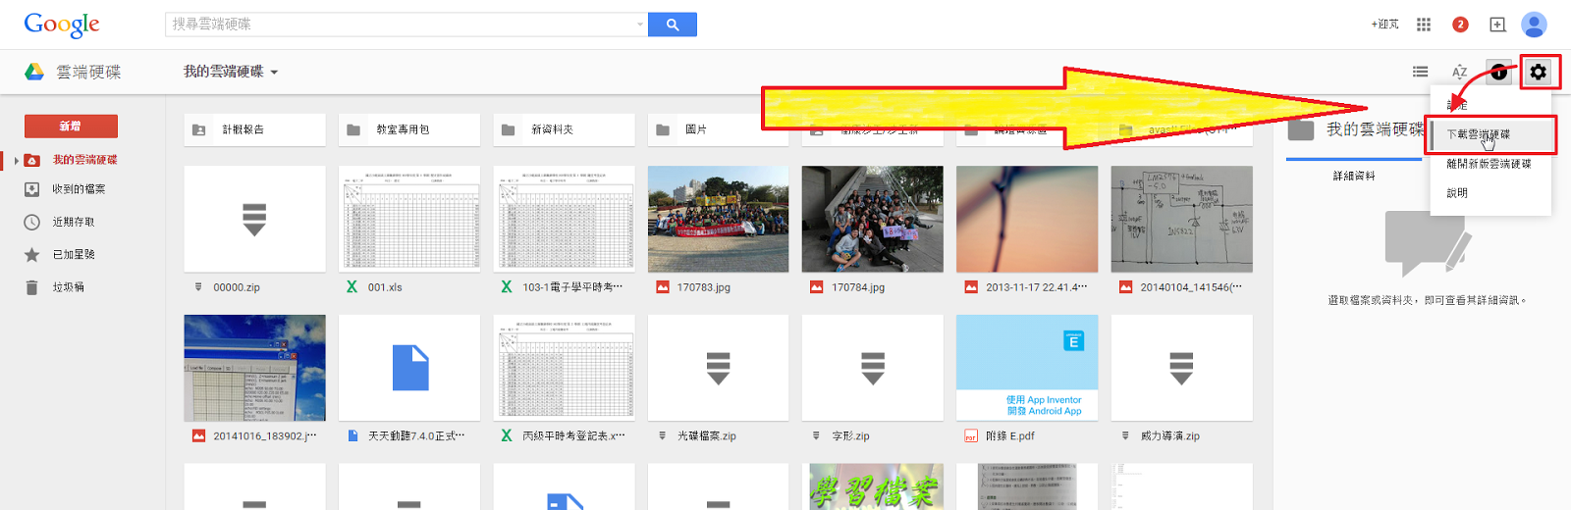Viewport: 1571px width, 510px height.
Task: Select the App Inventor 附錄 E.pdf thumbnail
Action: click(1027, 368)
